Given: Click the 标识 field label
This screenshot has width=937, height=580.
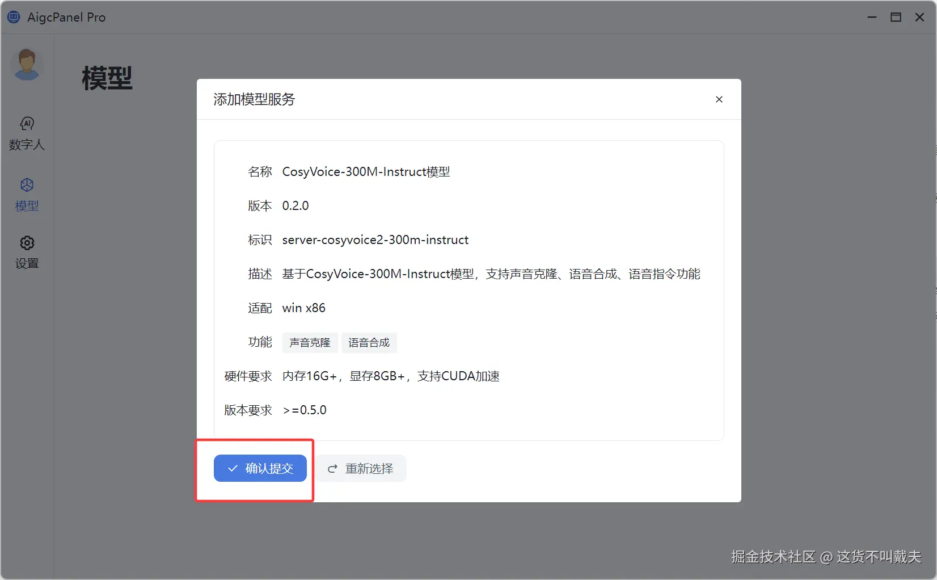Looking at the screenshot, I should (260, 240).
